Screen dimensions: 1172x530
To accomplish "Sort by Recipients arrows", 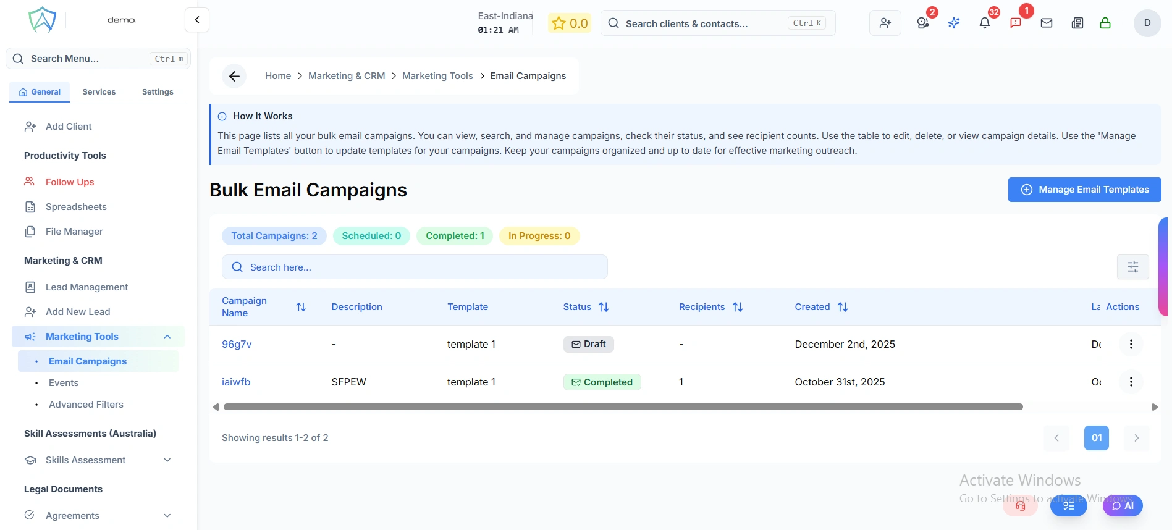I will [x=738, y=307].
